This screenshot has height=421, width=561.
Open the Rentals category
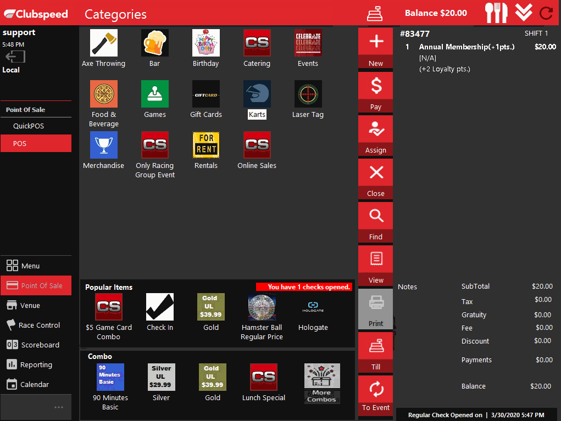205,150
